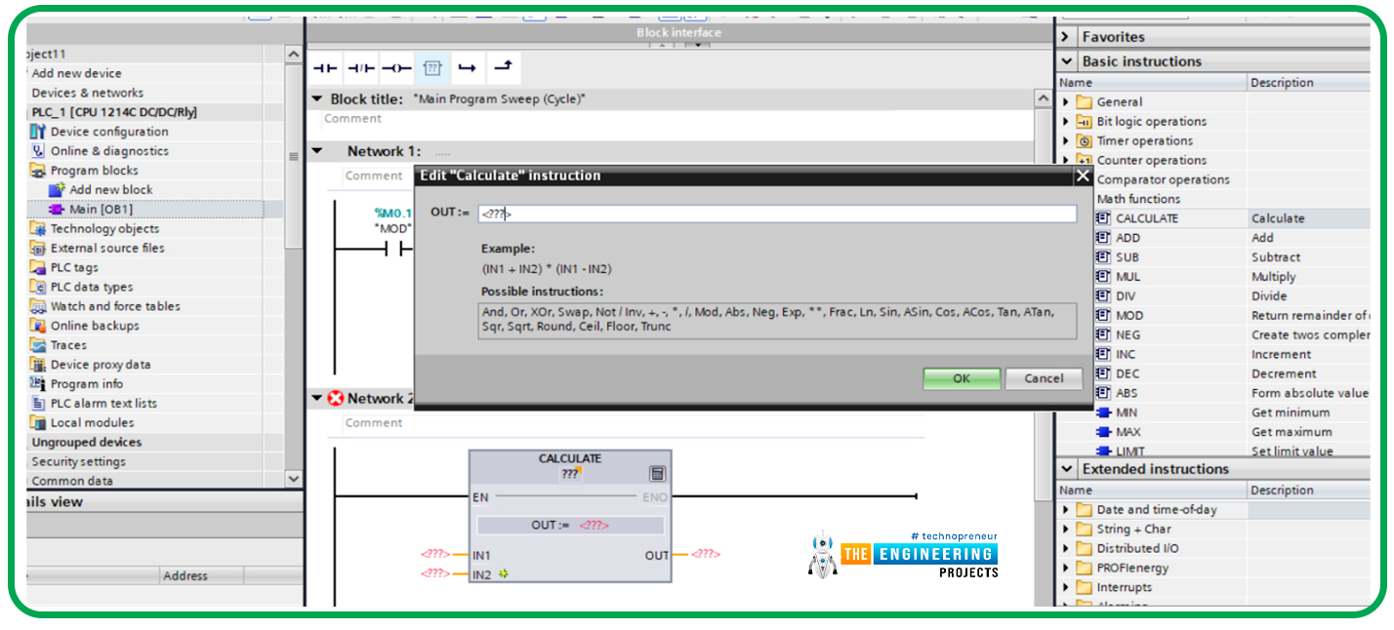Open Device configuration in project tree
The height and width of the screenshot is (630, 1394).
click(x=109, y=132)
